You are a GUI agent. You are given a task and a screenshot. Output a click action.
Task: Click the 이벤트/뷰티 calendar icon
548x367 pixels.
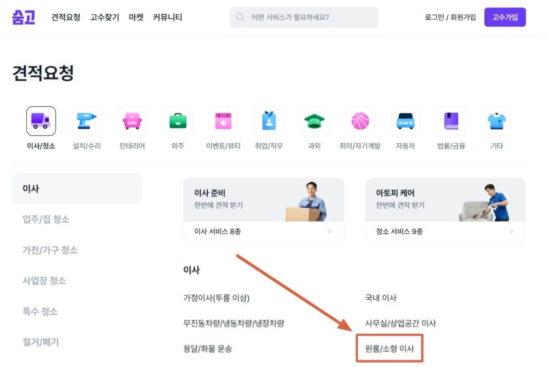tap(223, 121)
